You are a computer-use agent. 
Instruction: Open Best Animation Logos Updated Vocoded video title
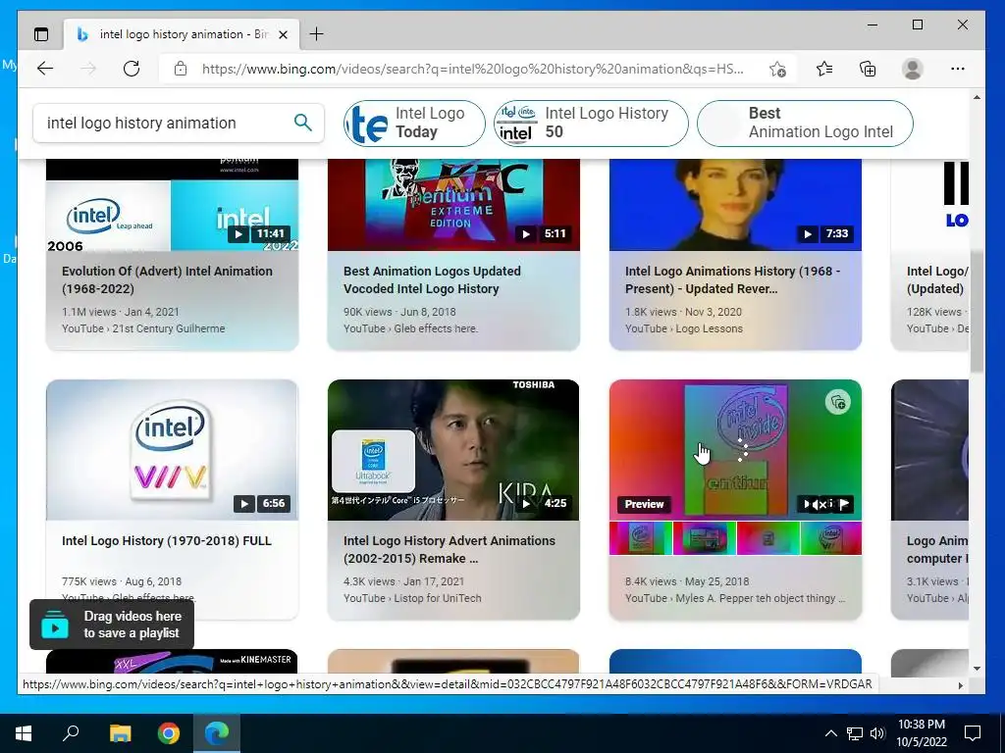tap(432, 279)
